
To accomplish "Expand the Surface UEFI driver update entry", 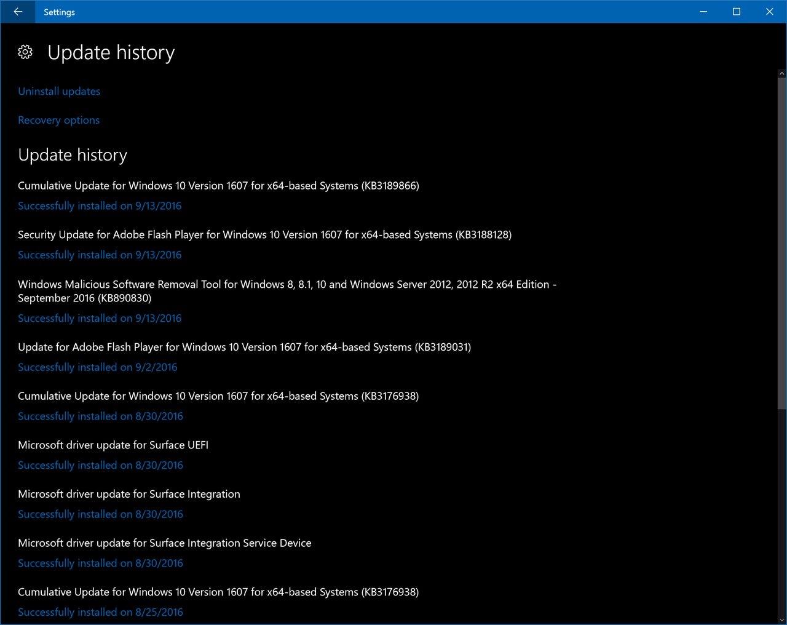I will tap(113, 445).
